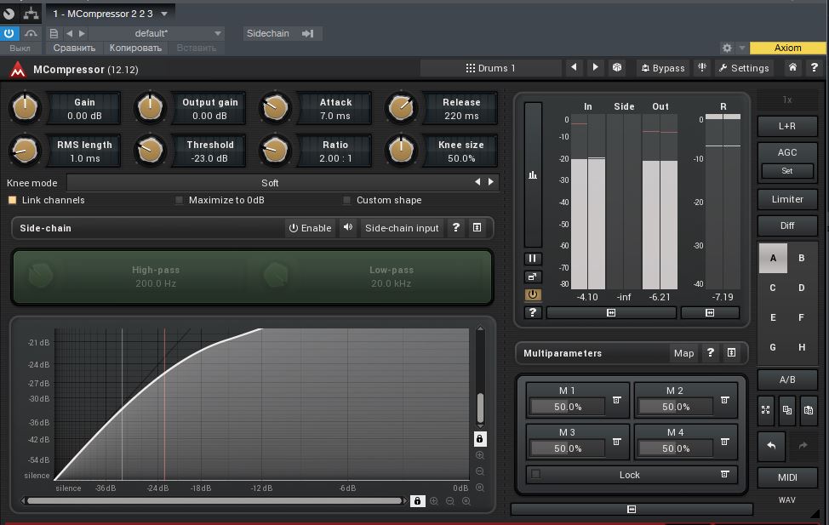Open Multiparameters presets icon
829x525 pixels.
732,352
